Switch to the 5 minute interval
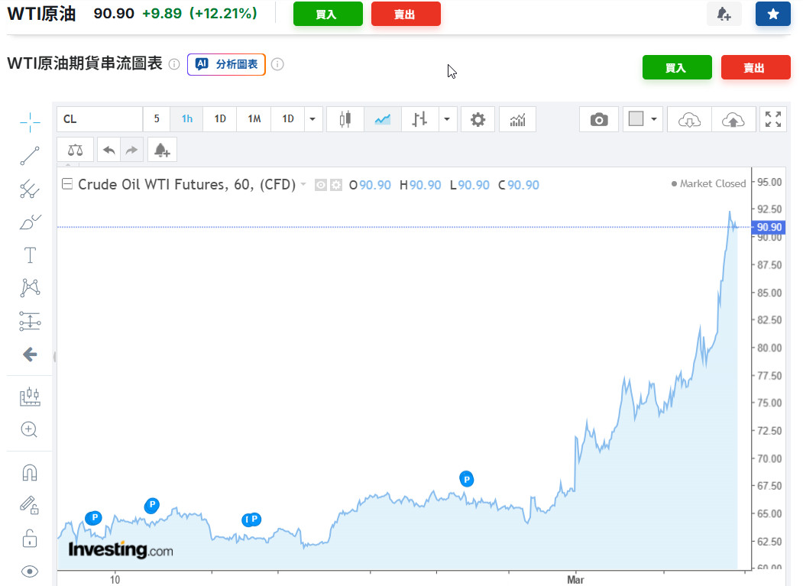 [157, 119]
